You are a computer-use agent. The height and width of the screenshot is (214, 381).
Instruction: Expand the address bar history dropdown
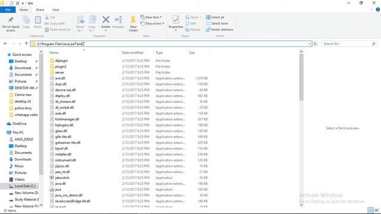coord(310,44)
